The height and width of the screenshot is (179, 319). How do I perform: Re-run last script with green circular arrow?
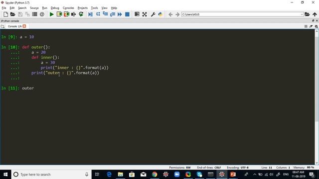point(81,14)
